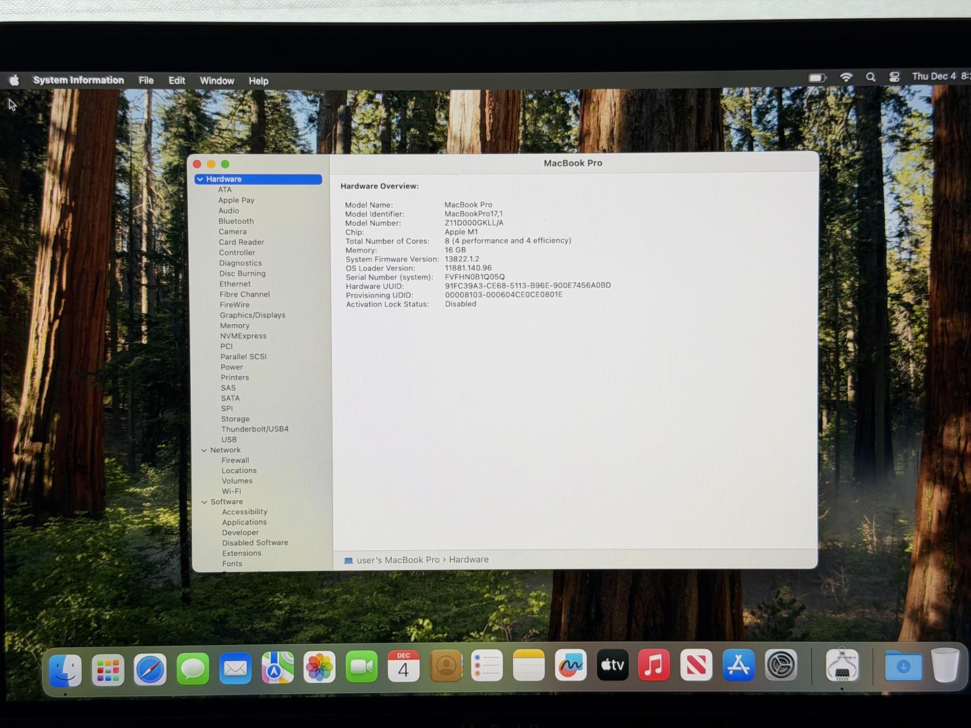Viewport: 971px width, 728px height.
Task: Collapse the Network section in sidebar
Action: click(x=204, y=450)
